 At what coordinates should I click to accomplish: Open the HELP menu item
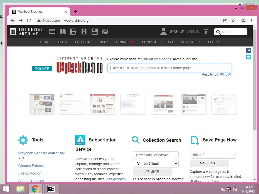click(x=104, y=42)
